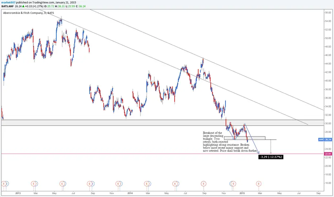
Task: Click the 30.00 price axis label
Action: point(328,123)
